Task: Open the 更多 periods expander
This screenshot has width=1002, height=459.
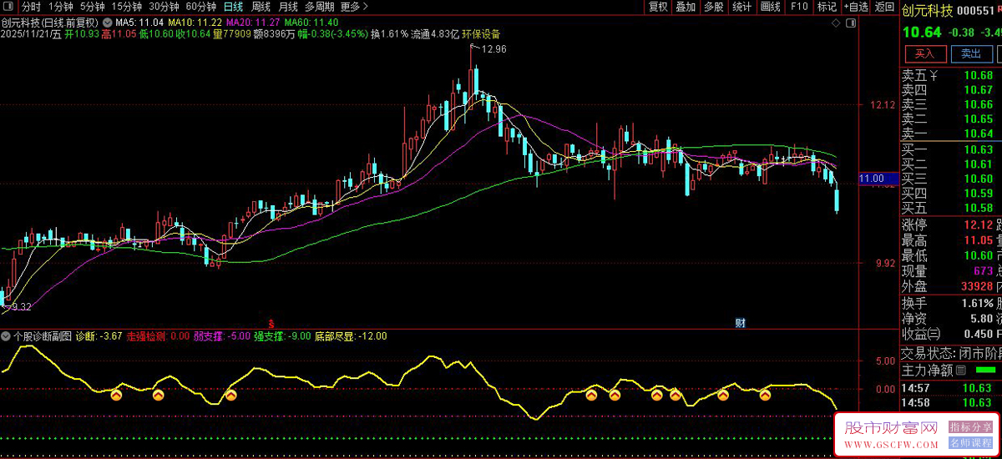Action: (355, 7)
